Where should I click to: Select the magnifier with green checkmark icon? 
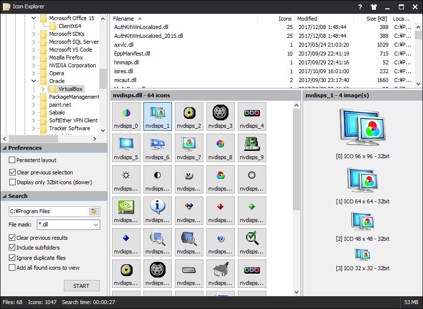tap(252, 238)
